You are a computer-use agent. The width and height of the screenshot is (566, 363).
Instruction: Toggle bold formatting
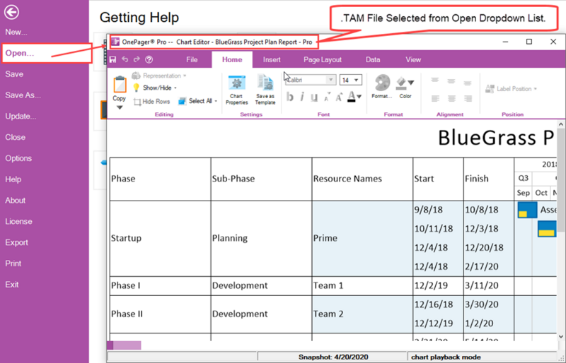(x=289, y=97)
